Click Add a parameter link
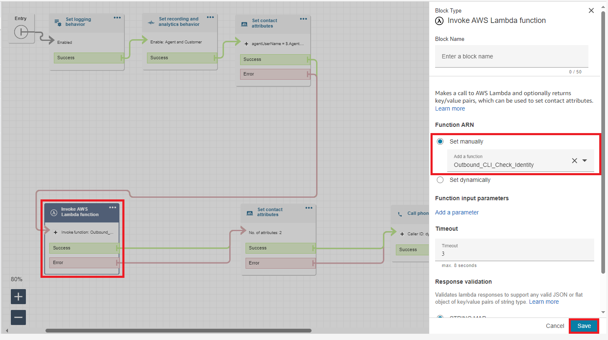This screenshot has height=340, width=608. (x=457, y=212)
